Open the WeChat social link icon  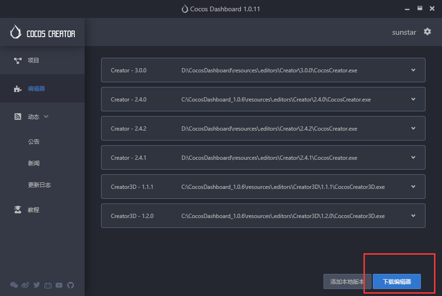pyautogui.click(x=14, y=285)
